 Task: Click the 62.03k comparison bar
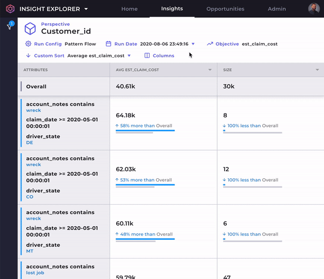[x=145, y=186]
